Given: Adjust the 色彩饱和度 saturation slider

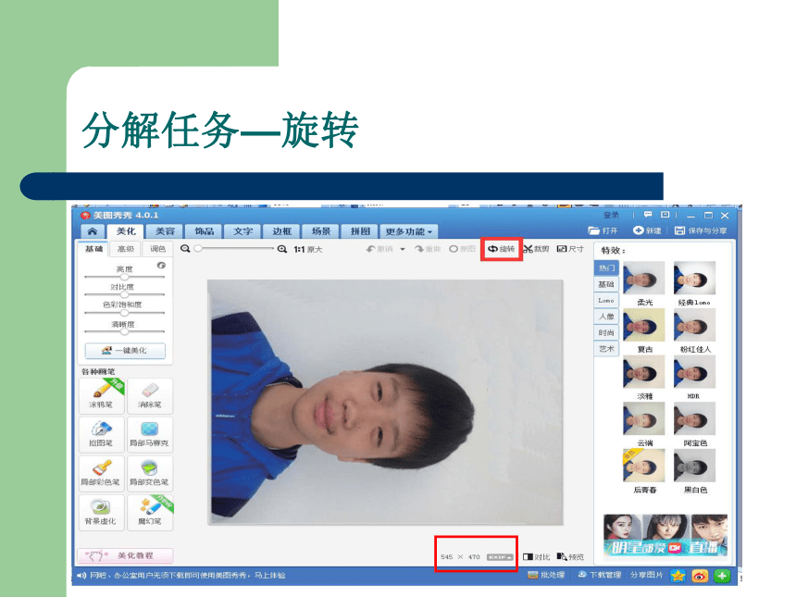Looking at the screenshot, I should click(x=124, y=313).
